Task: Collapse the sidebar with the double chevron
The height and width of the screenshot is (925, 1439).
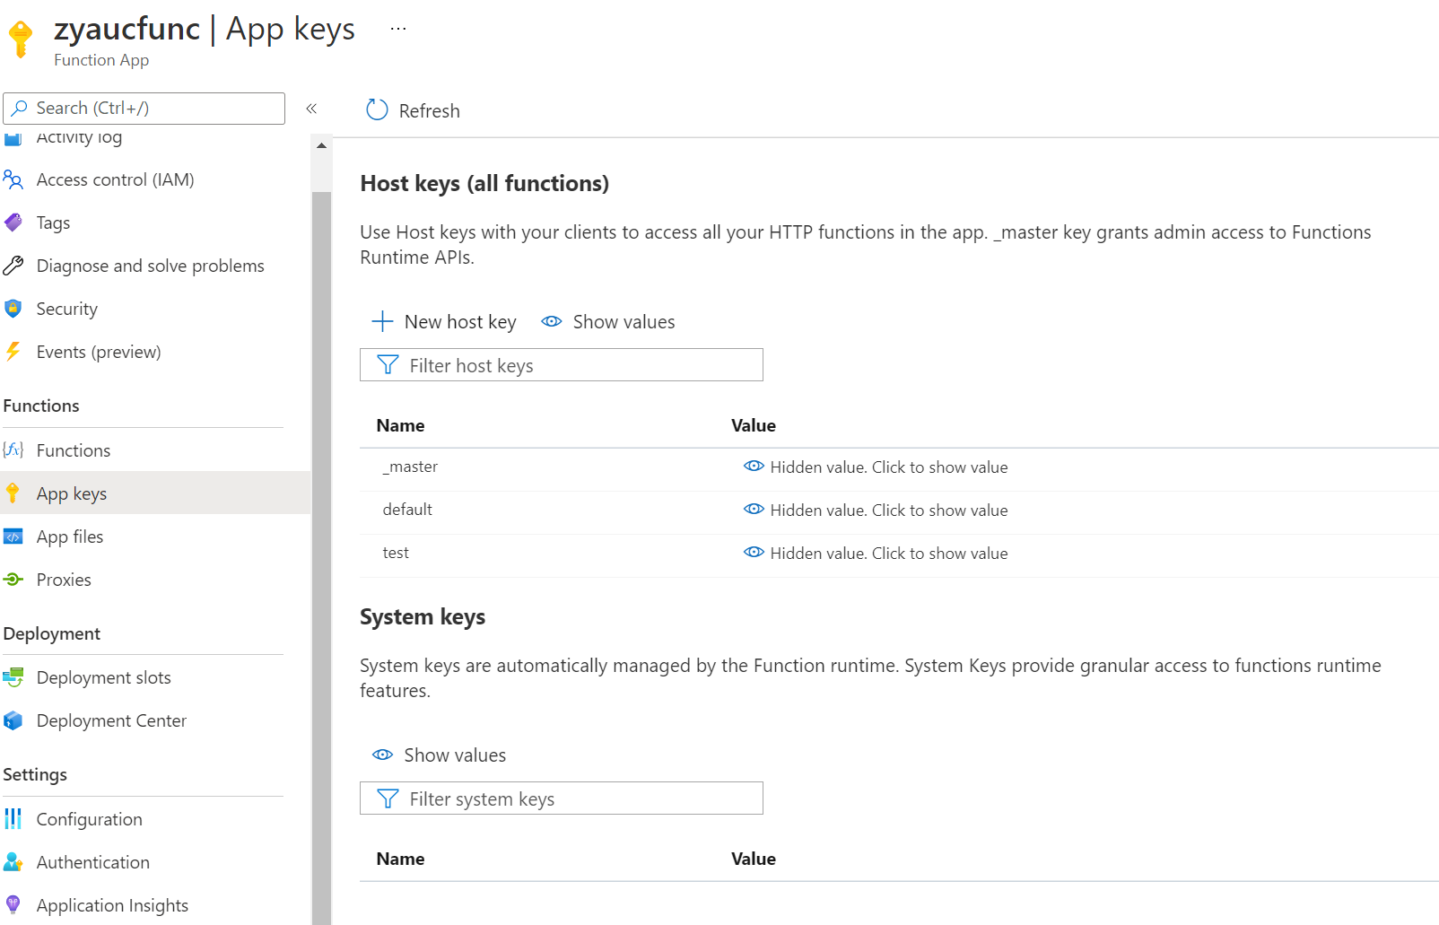Action: [312, 109]
